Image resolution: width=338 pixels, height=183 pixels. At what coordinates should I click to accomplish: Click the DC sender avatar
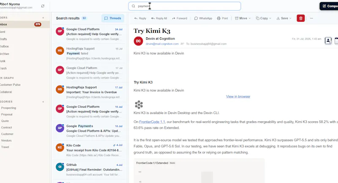coord(139,41)
